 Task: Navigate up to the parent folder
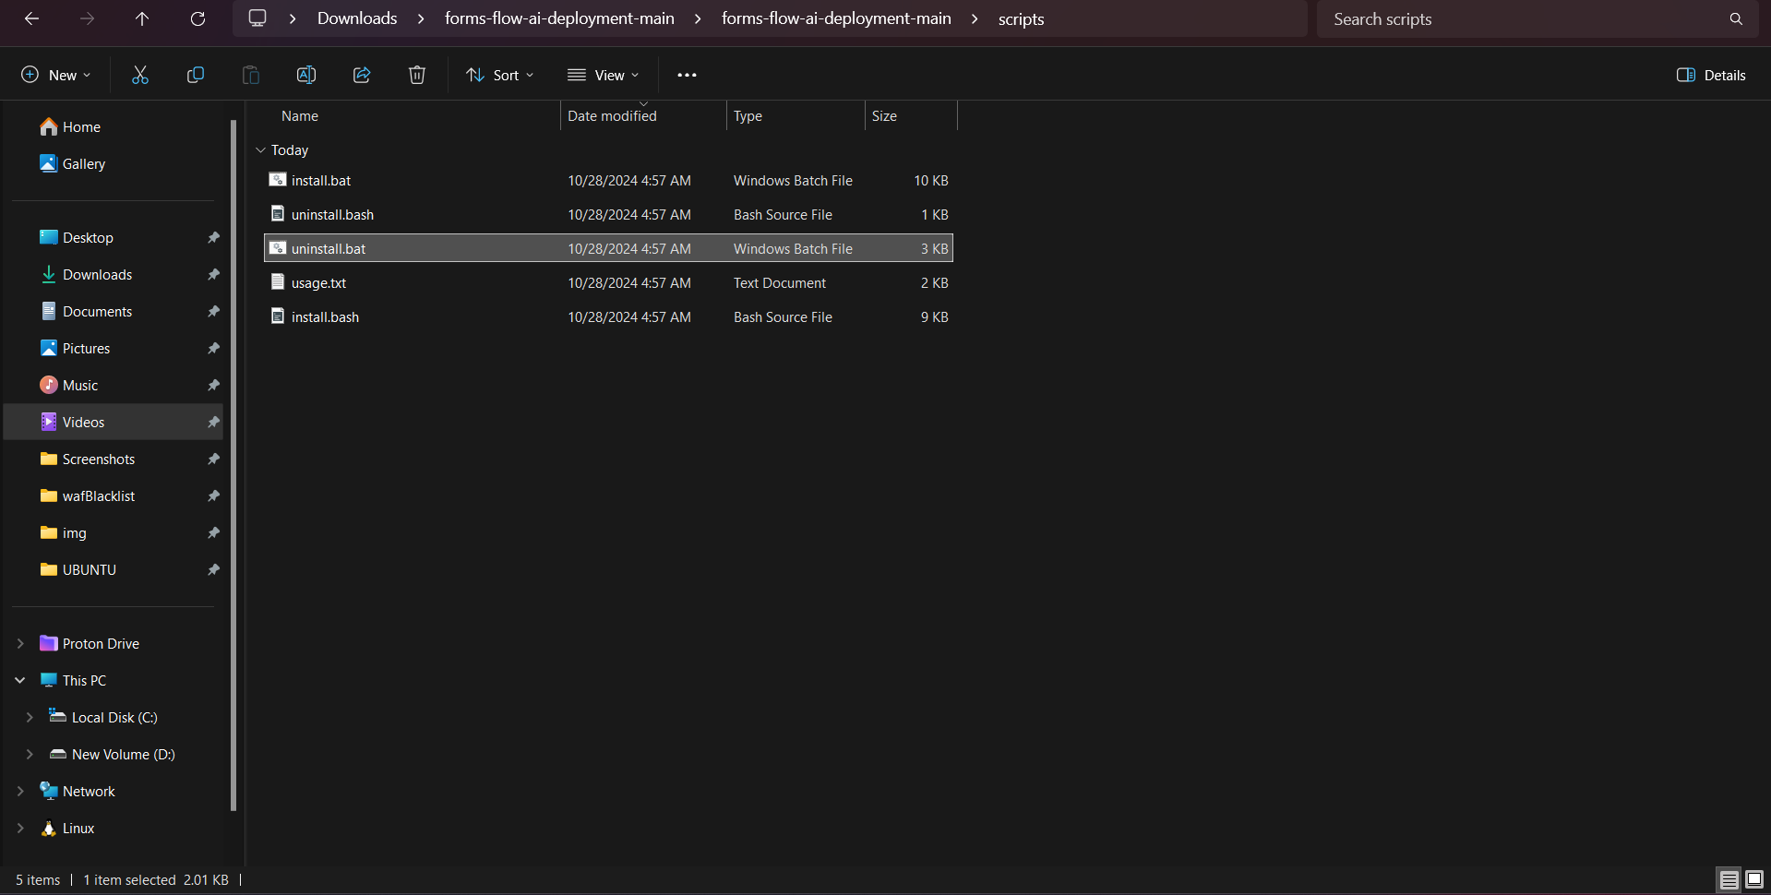point(142,18)
